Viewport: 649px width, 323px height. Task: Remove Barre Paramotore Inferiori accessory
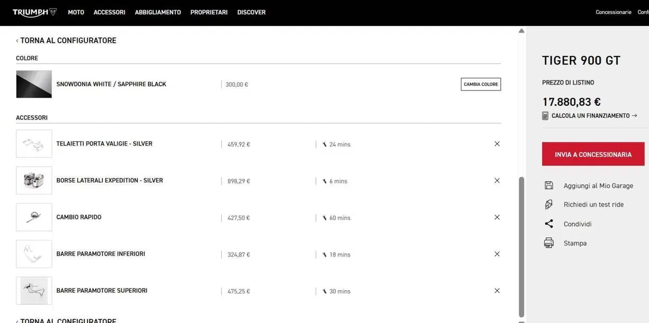click(497, 254)
